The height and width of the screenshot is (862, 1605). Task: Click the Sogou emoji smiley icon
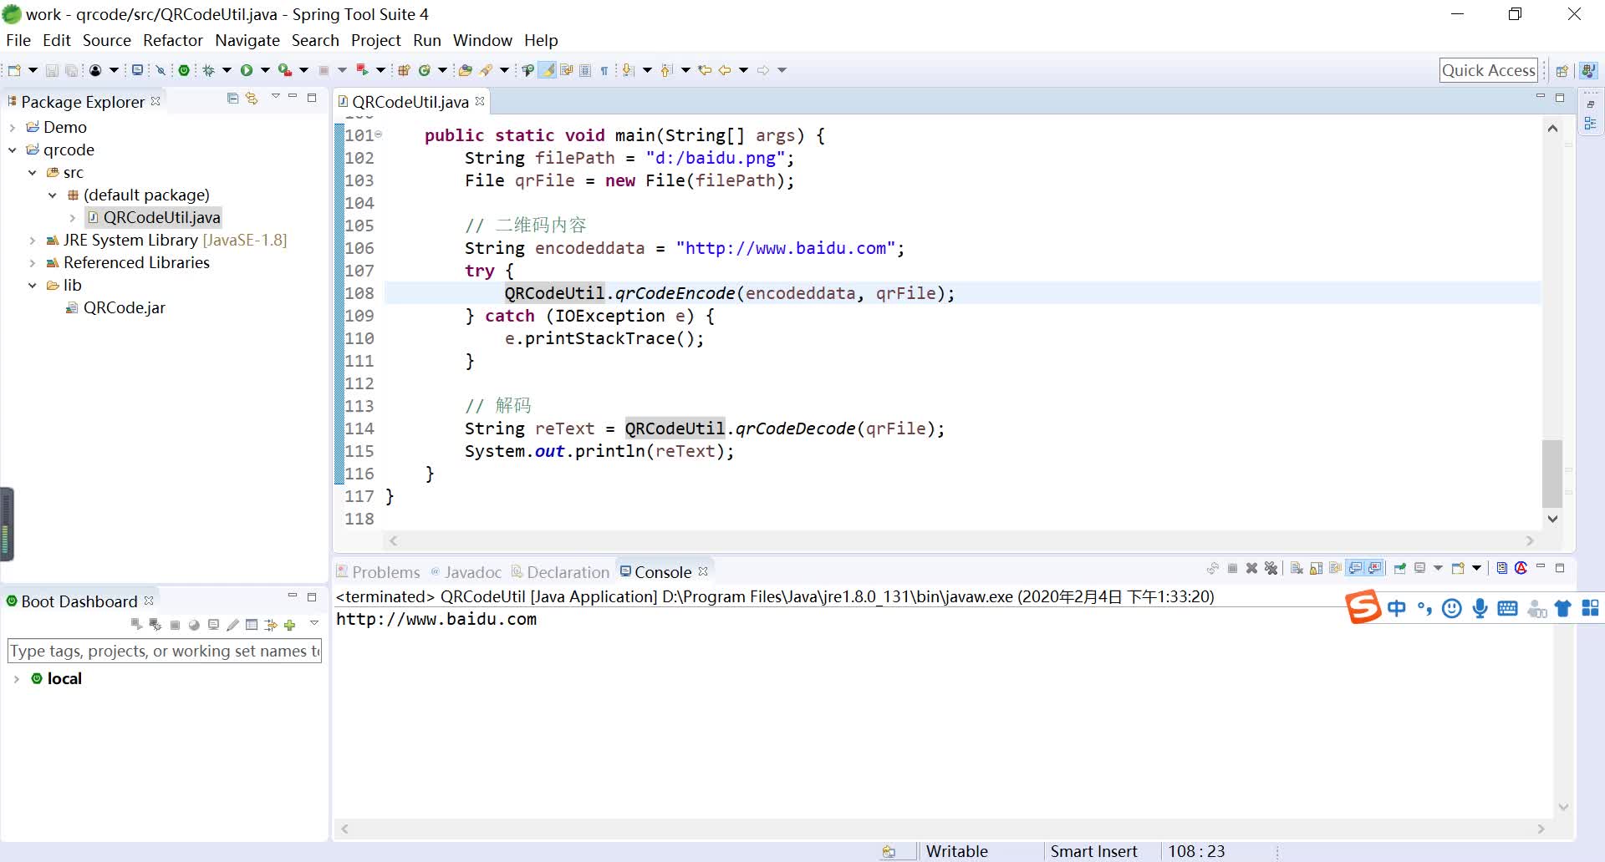click(x=1452, y=608)
